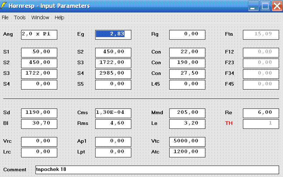Click the Sd field showing 1190,00
This screenshot has height=177, width=283.
pyautogui.click(x=39, y=113)
